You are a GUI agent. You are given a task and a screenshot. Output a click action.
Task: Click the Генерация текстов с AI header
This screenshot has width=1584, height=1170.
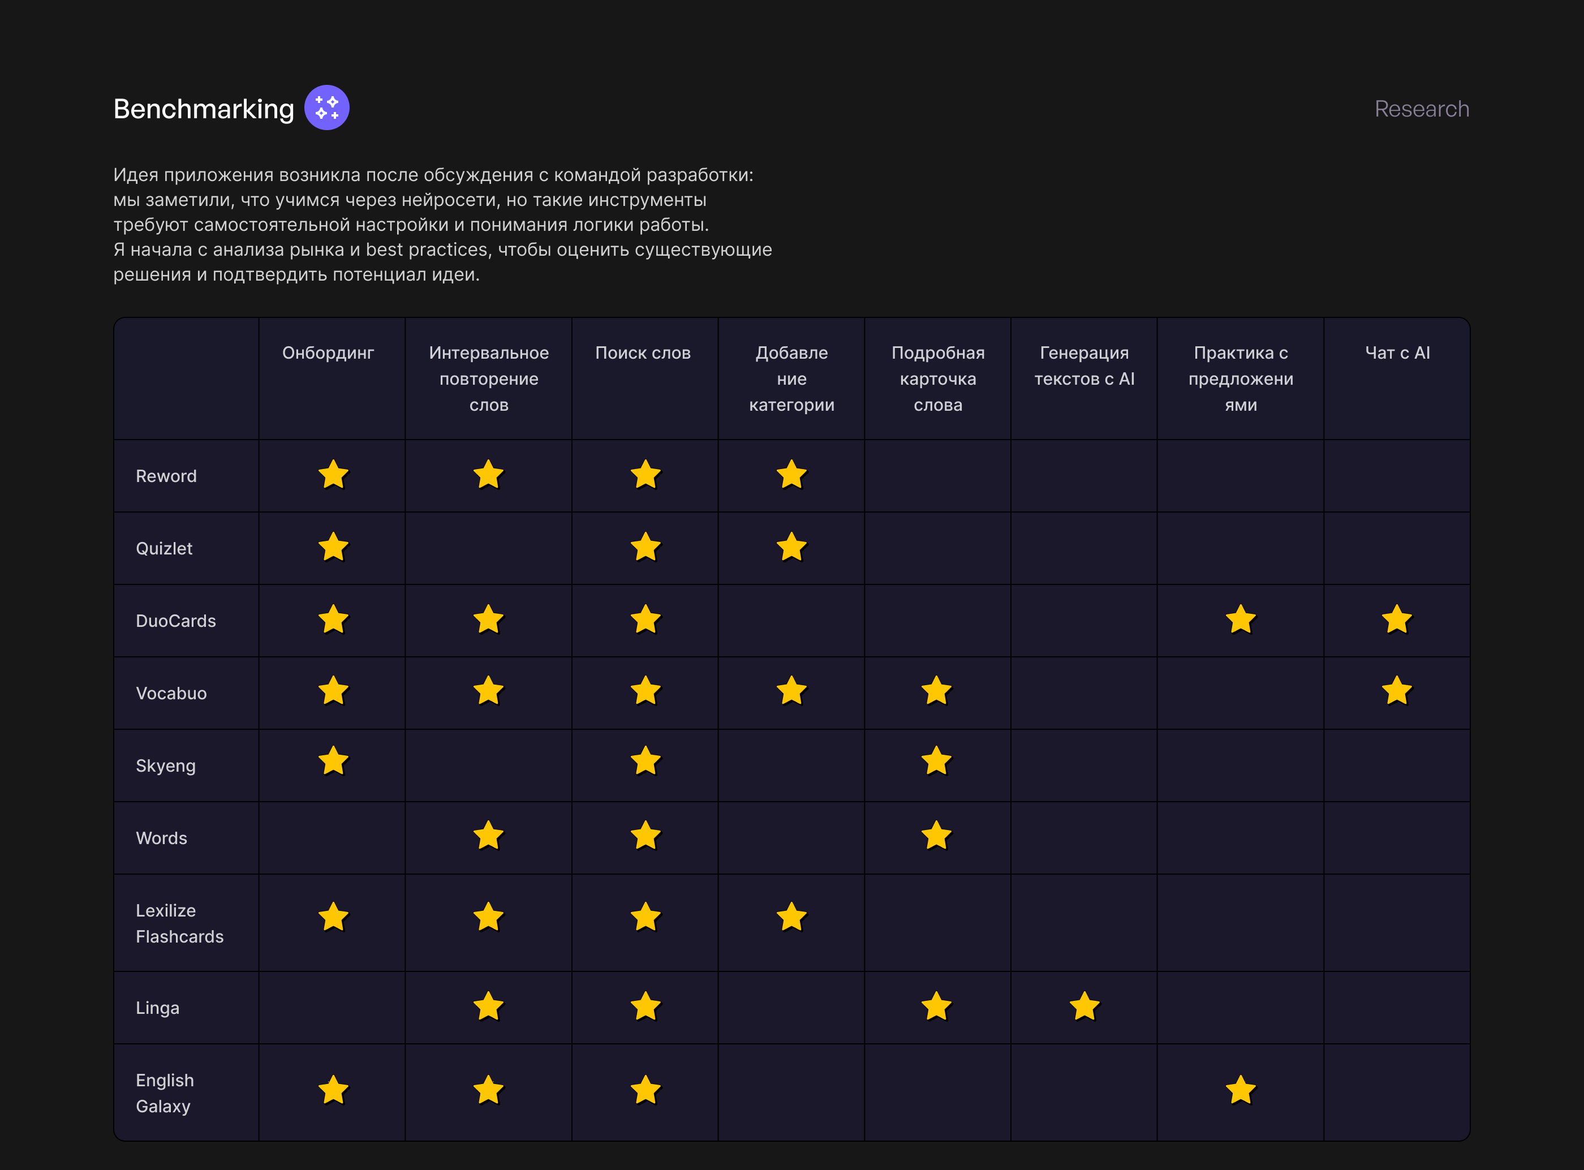1084,365
